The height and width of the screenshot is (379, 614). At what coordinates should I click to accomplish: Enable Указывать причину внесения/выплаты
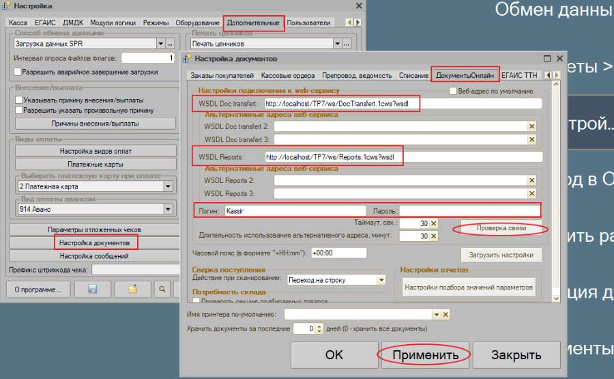[x=18, y=100]
